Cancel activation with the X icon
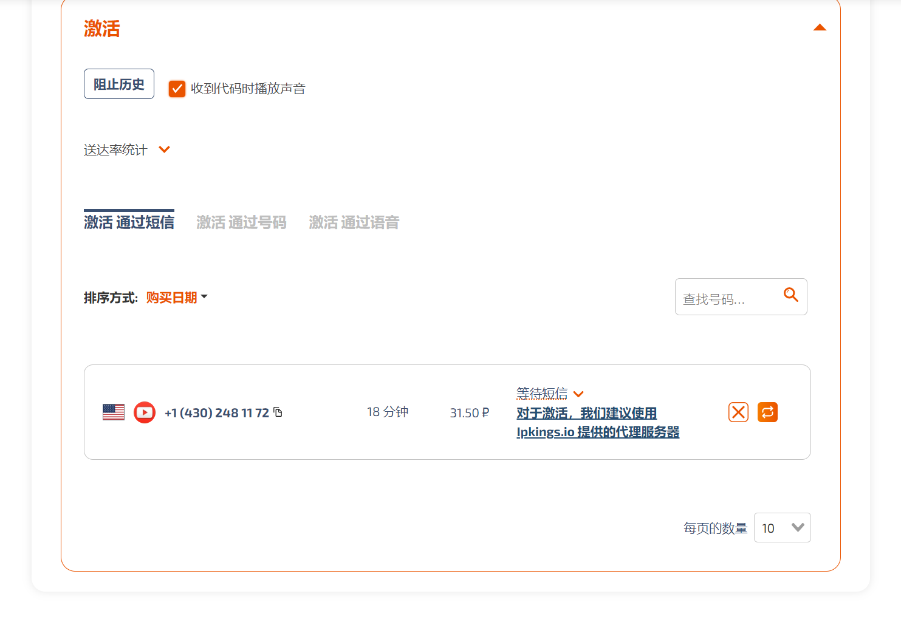 pyautogui.click(x=738, y=412)
